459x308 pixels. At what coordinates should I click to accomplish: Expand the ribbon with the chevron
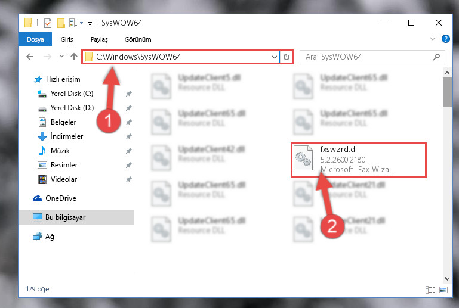point(433,39)
